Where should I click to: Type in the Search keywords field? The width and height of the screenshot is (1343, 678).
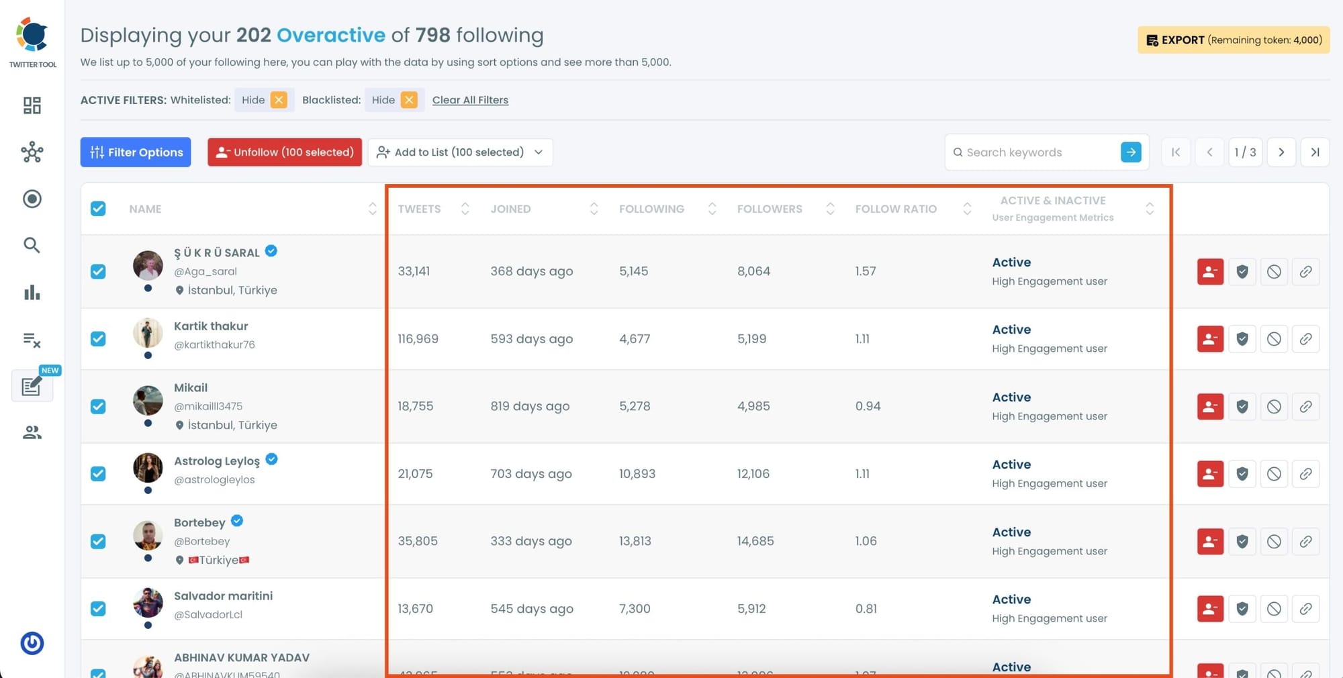point(1034,152)
